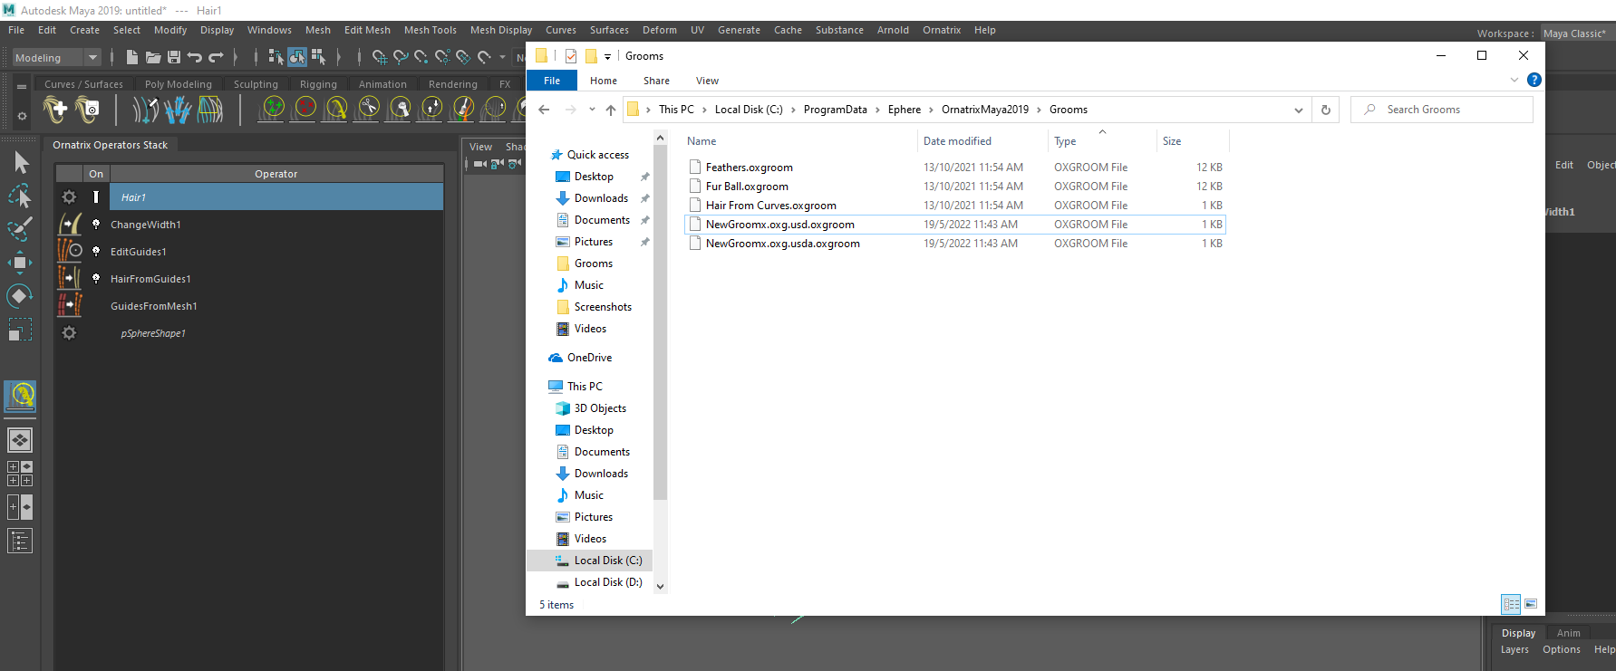Viewport: 1616px width, 671px height.
Task: Disable the HairFromGuides1 operator lightbulb
Action: [96, 279]
